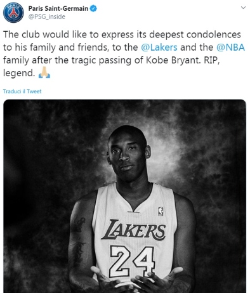Click the Lakers wordmark on the jersey

pos(133,230)
